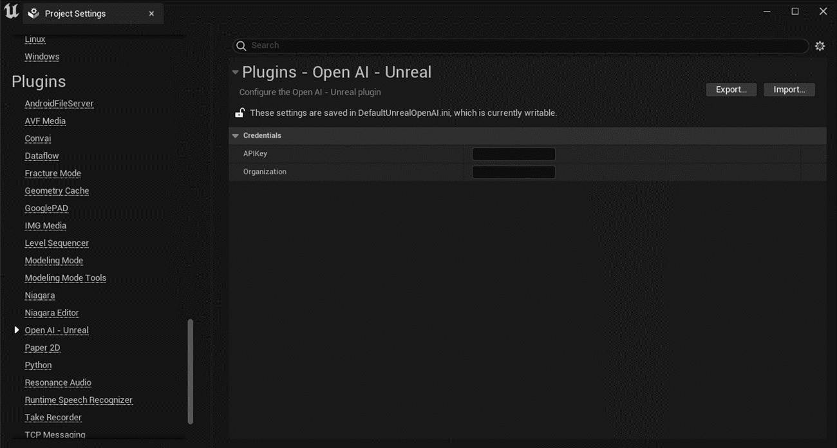Select Niagara Editor settings
The image size is (837, 448).
pyautogui.click(x=52, y=312)
